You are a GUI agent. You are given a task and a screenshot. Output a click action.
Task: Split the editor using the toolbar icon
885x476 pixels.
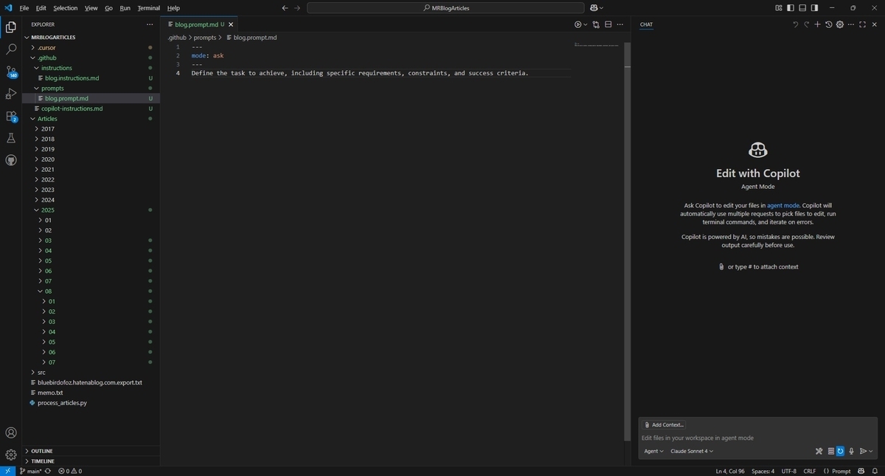608,24
